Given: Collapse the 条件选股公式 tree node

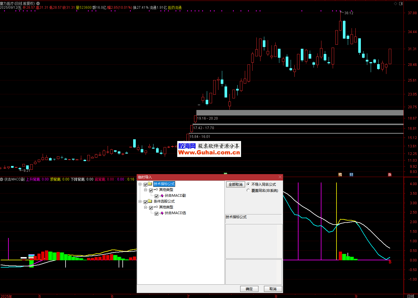Looking at the screenshot, I should (140, 202).
